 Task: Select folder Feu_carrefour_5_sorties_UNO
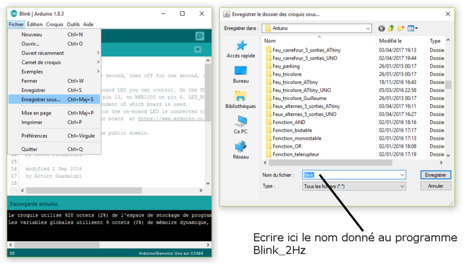tap(305, 58)
